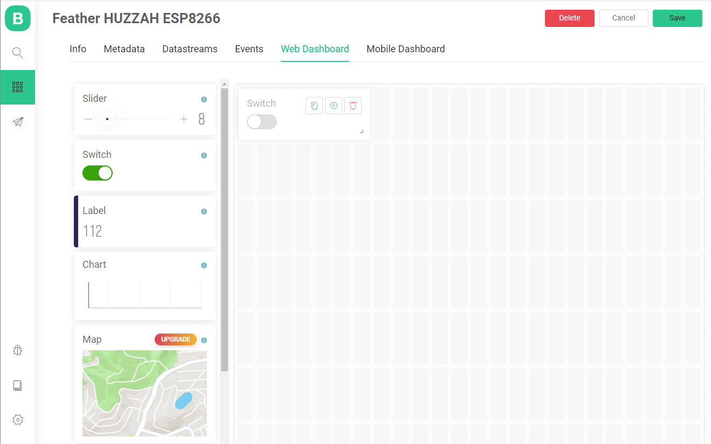Click info icon on Map widget card

click(x=204, y=340)
